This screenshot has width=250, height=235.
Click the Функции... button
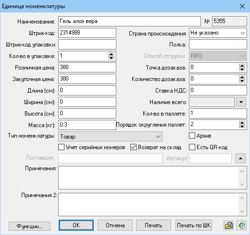pyautogui.click(x=29, y=226)
